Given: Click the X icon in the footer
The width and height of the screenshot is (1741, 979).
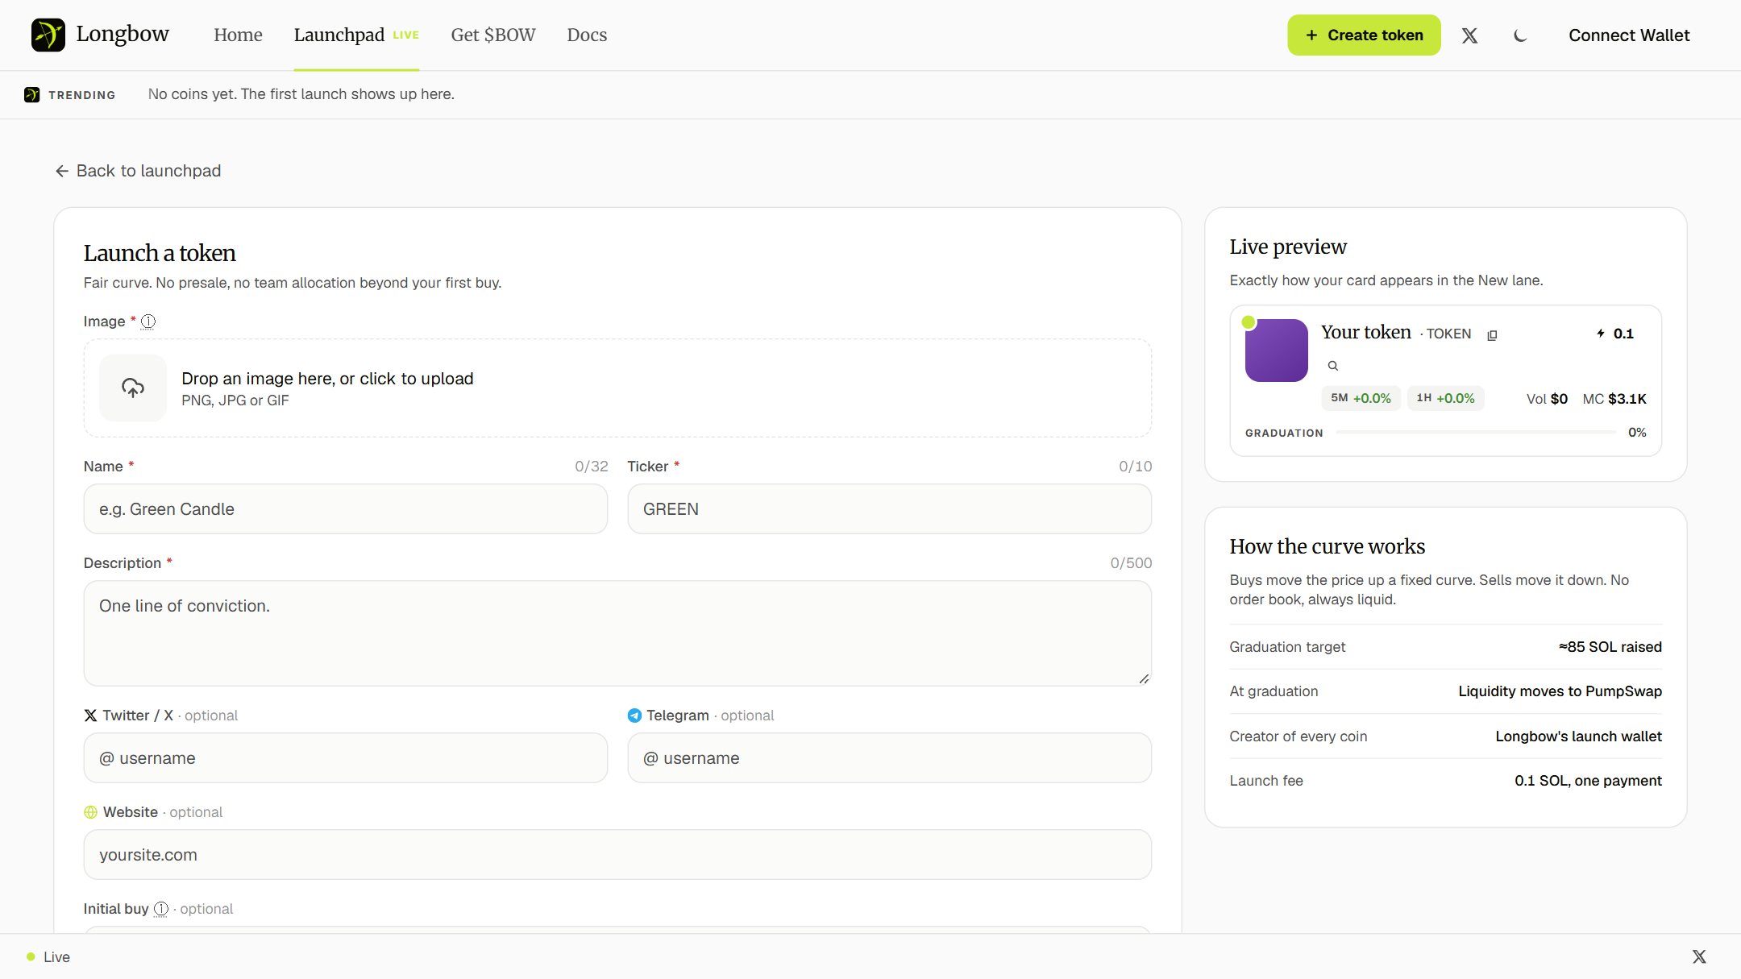Looking at the screenshot, I should click(1699, 956).
